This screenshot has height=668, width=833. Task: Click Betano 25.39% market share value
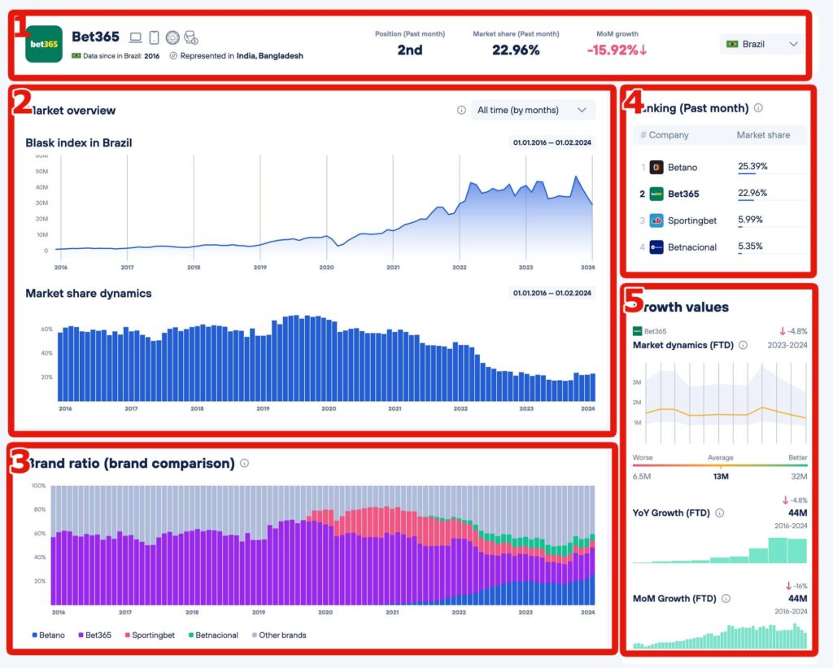(x=752, y=166)
